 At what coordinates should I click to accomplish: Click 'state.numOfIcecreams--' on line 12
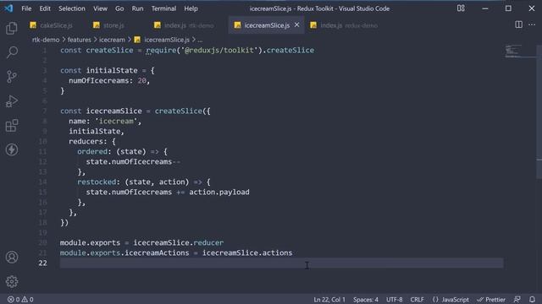coord(133,161)
